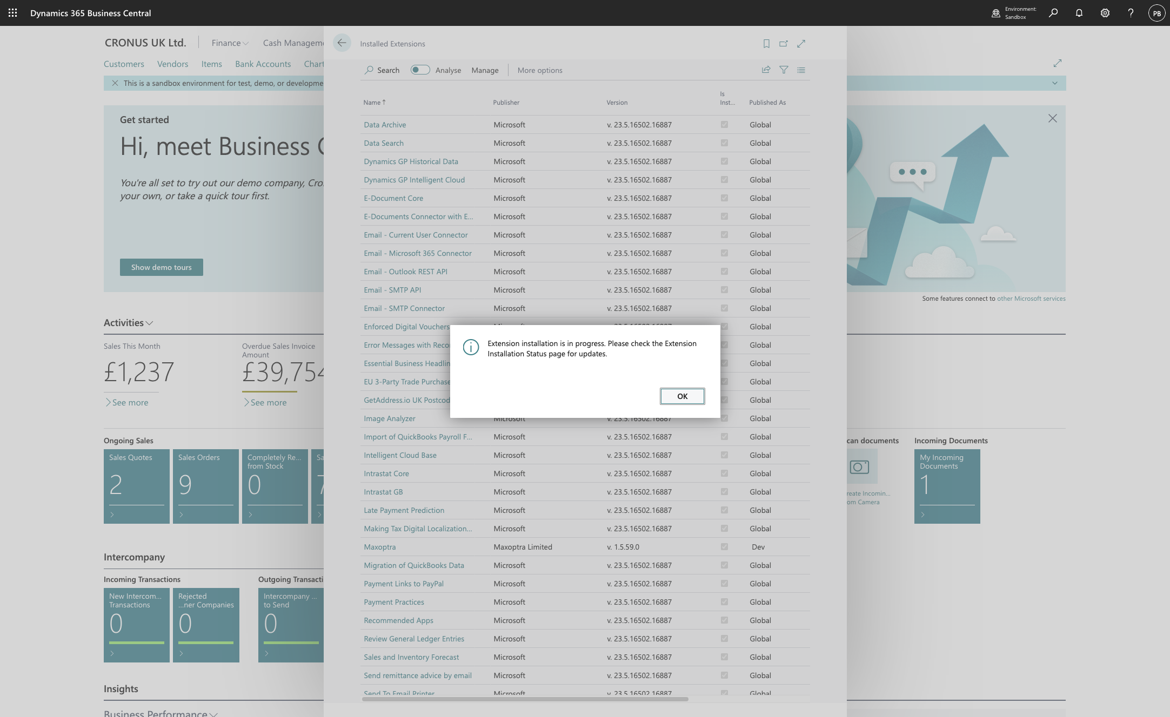This screenshot has height=717, width=1170.
Task: Dismiss the sandbox environment notification X
Action: click(x=115, y=83)
